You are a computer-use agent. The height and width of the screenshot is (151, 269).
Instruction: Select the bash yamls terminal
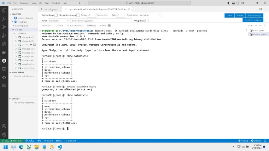tap(259, 31)
